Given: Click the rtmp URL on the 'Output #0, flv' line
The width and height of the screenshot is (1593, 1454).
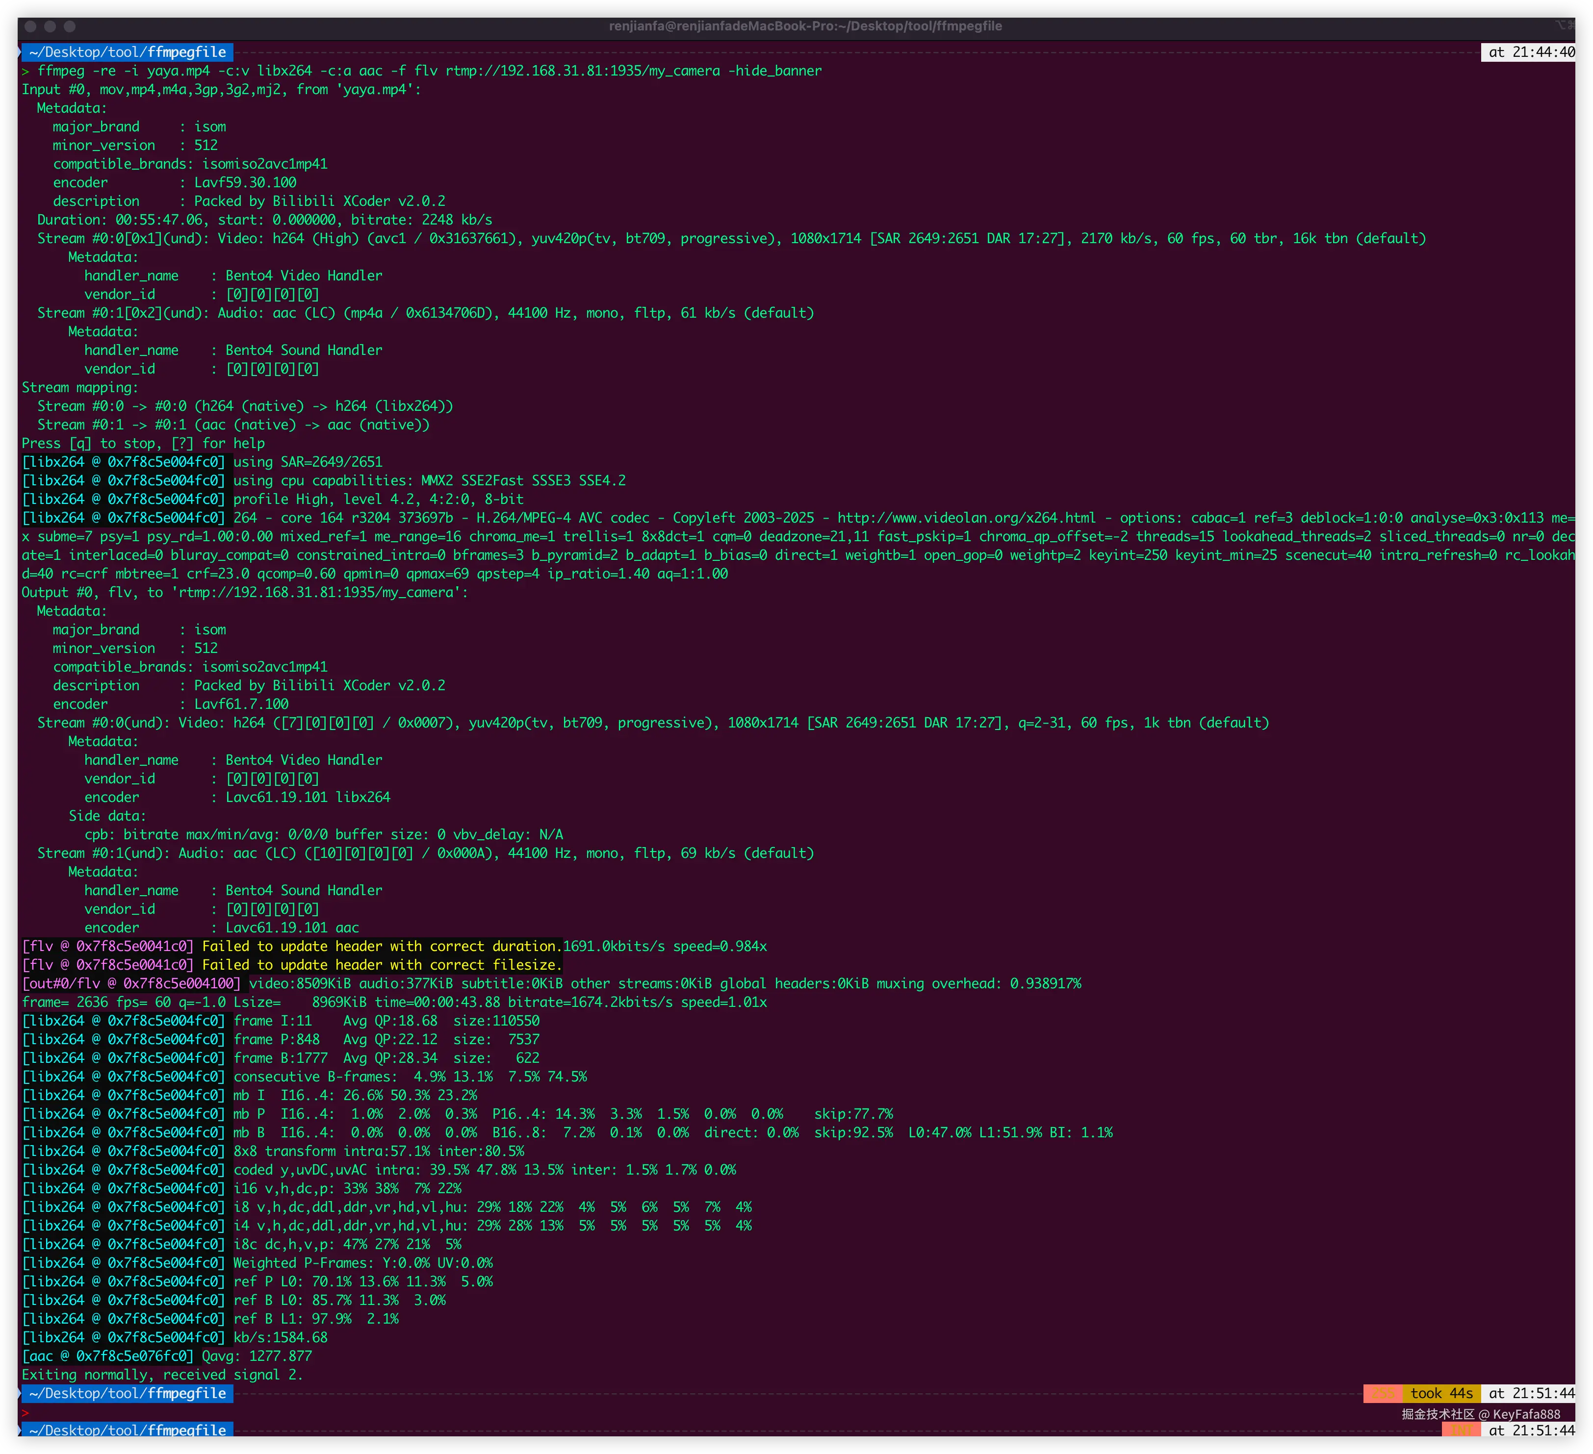Looking at the screenshot, I should (315, 592).
